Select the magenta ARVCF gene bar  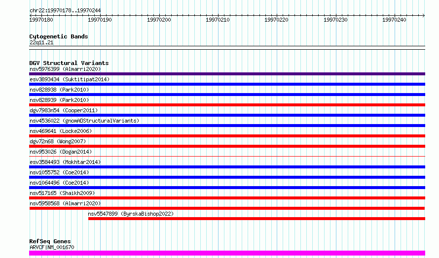click(227, 253)
